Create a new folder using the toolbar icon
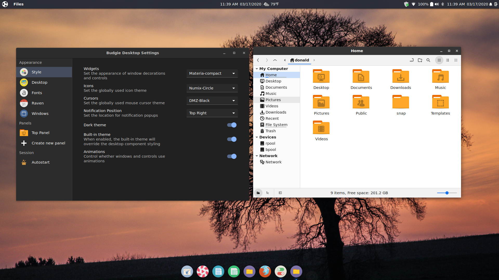This screenshot has height=280, width=499. 420,60
